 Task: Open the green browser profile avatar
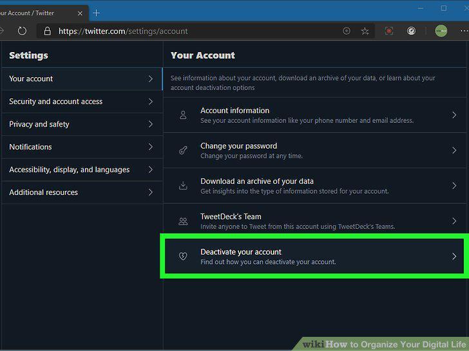pyautogui.click(x=441, y=31)
